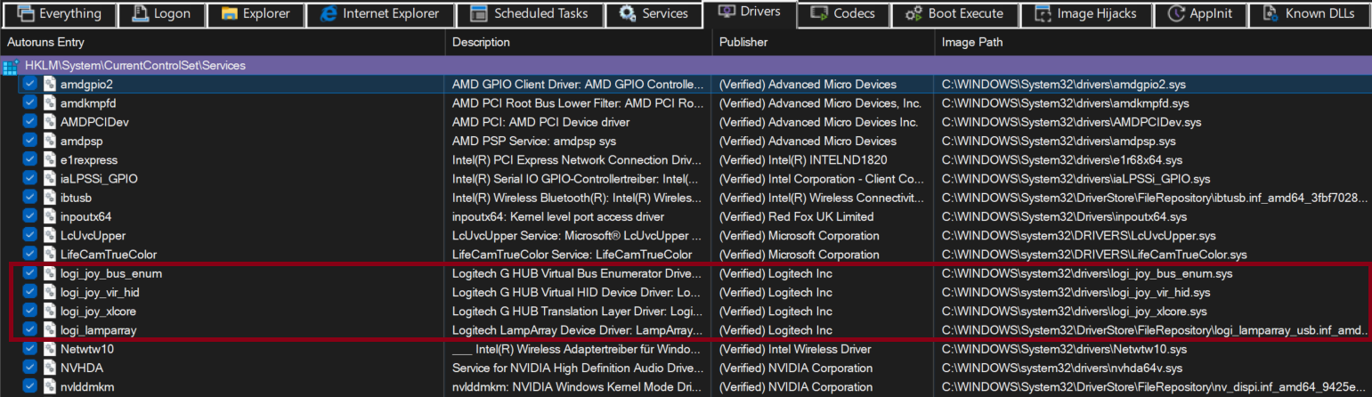Click the file icon beside logi_lamparray
This screenshot has width=1372, height=397.
click(50, 330)
